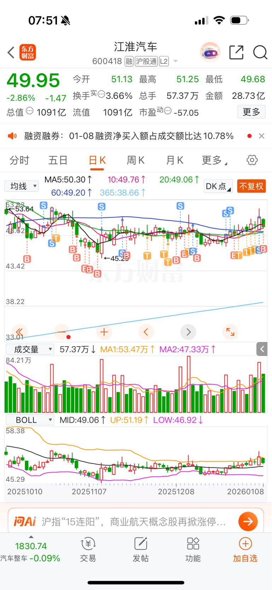Tap 沪指“15连阳” AI prompt field
Screen dimensions: 272x590
click(134, 522)
